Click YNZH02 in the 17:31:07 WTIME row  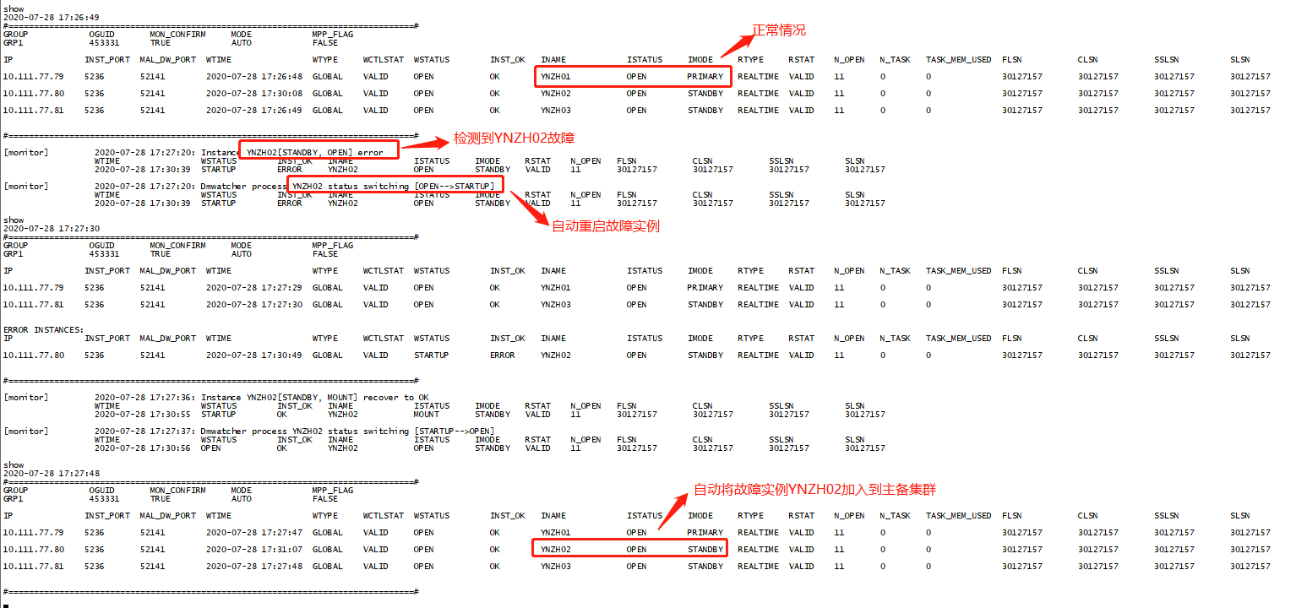point(556,550)
